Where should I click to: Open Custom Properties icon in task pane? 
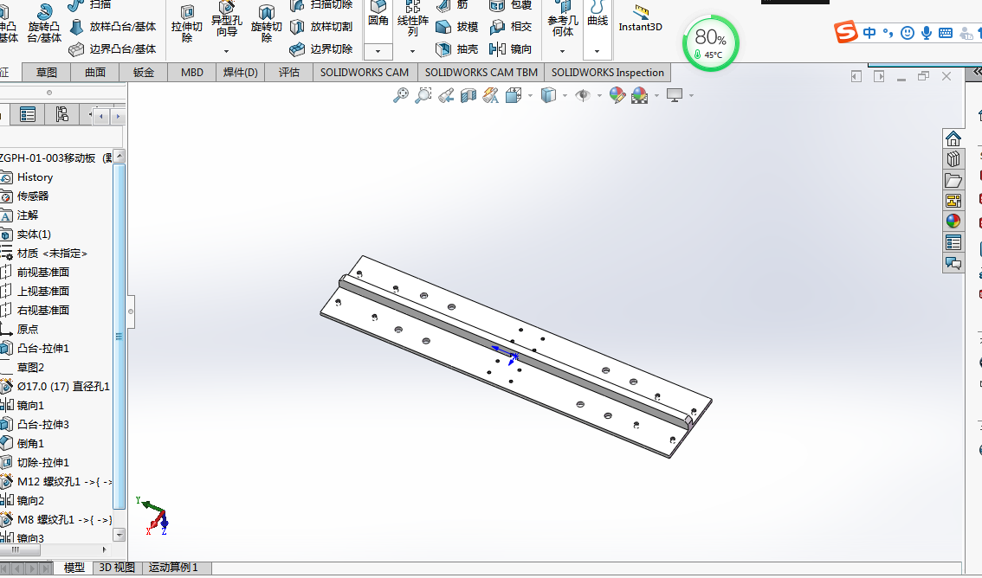click(953, 242)
